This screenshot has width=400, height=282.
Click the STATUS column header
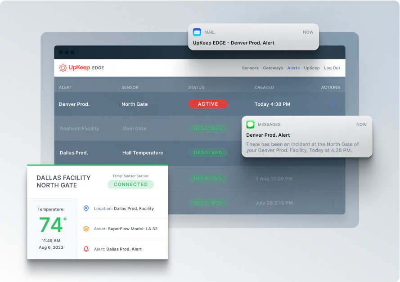pyautogui.click(x=196, y=87)
